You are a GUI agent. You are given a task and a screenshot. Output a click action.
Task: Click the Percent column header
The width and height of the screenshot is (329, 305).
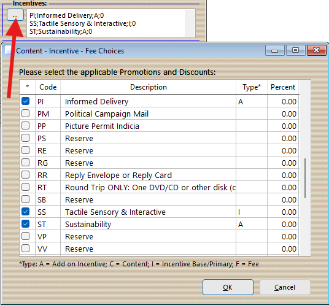[x=283, y=87]
